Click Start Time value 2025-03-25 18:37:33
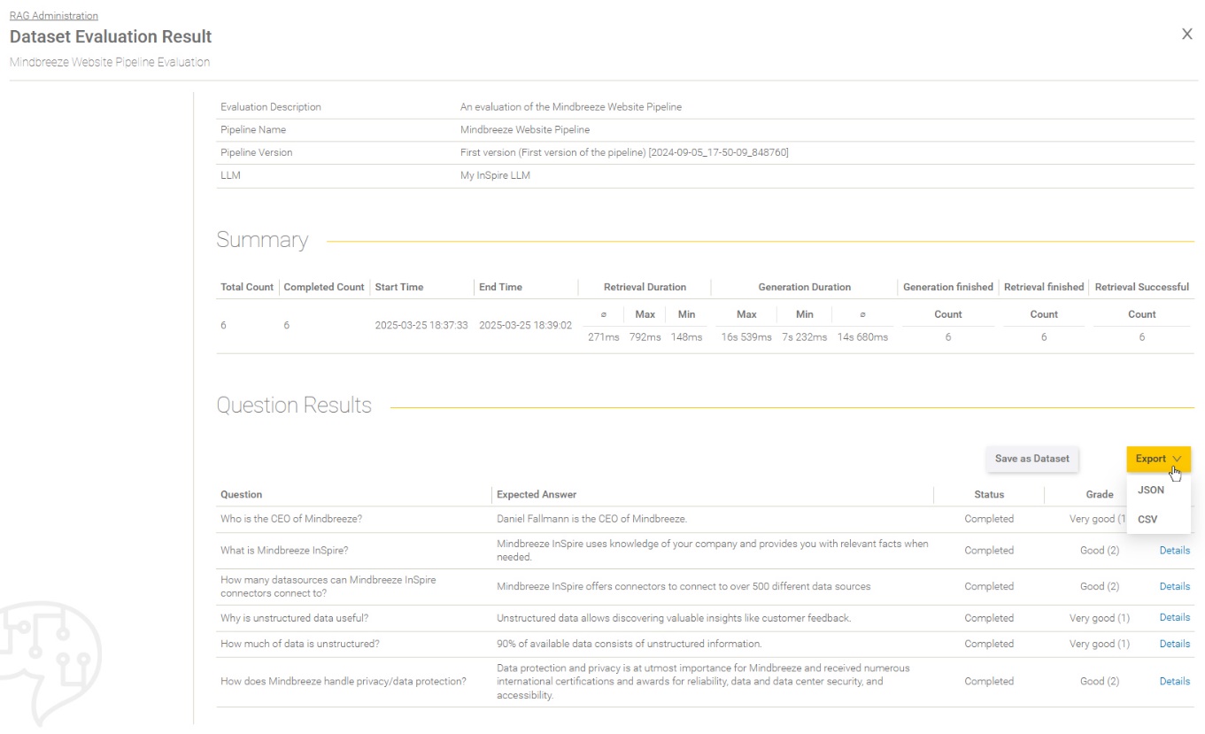Image resolution: width=1205 pixels, height=734 pixels. (422, 326)
